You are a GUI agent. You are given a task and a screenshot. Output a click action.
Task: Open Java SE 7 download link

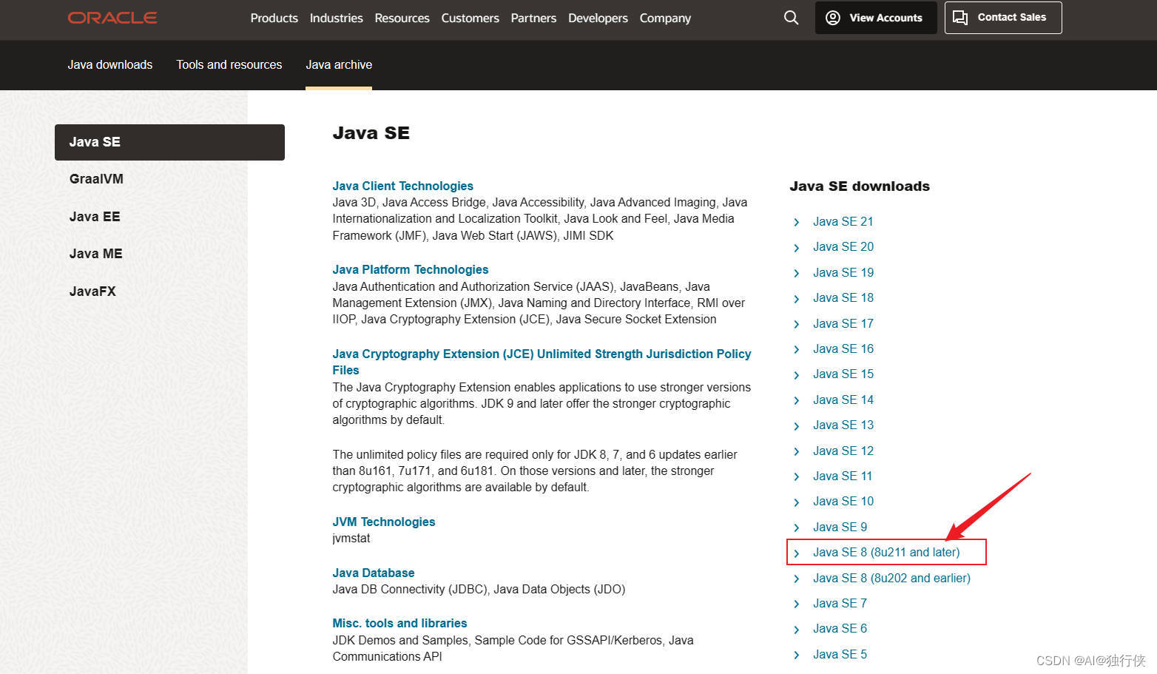(x=840, y=603)
